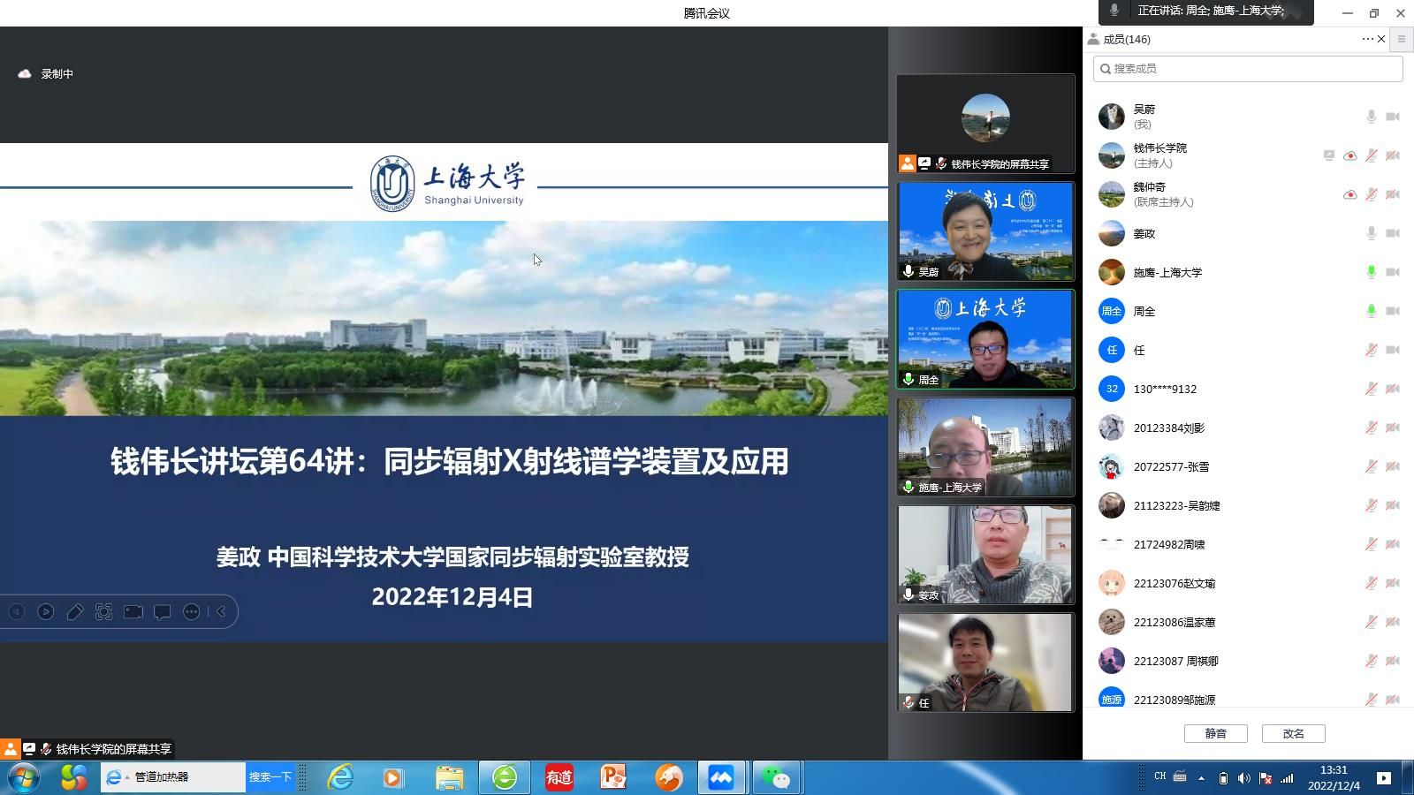Open the three-dots more options in slide toolbar
This screenshot has height=795, width=1414.
pos(192,611)
